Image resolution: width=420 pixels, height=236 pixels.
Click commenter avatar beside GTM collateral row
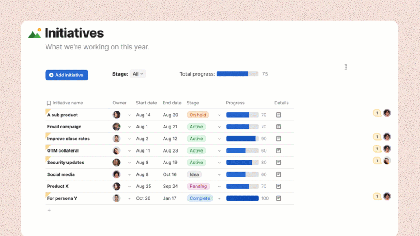pos(387,149)
